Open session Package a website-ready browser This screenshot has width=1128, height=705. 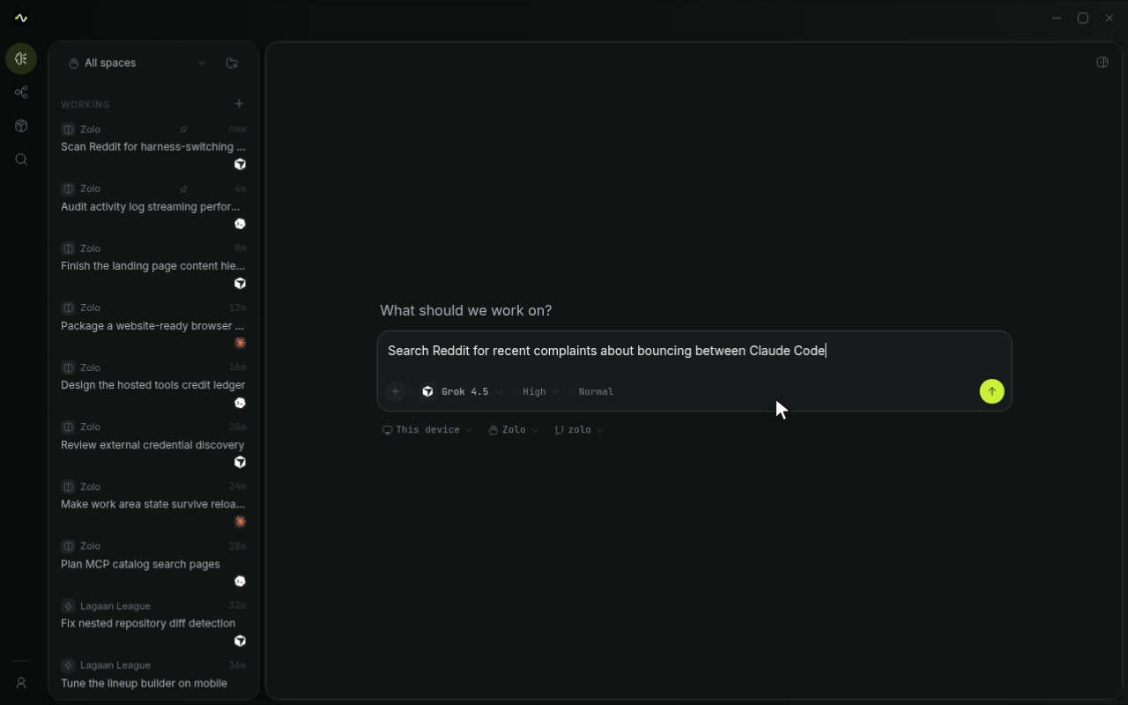click(x=153, y=325)
